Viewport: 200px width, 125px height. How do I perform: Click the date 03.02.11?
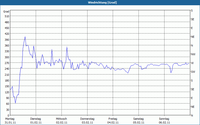point(87,123)
